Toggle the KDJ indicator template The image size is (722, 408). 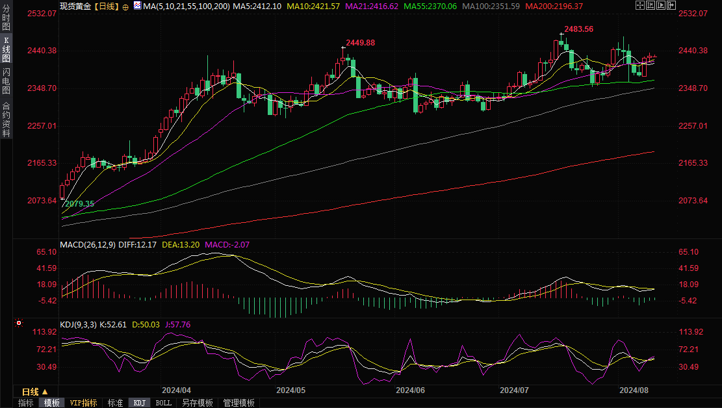[x=139, y=403]
